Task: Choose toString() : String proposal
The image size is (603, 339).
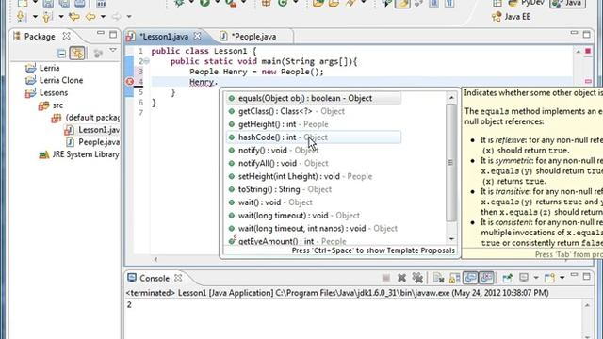Action: (314, 189)
